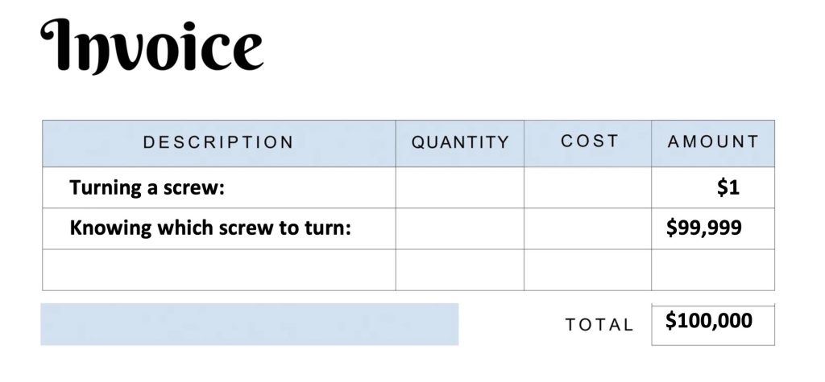The image size is (825, 382).
Task: Click the Invoice title heading
Action: click(151, 46)
